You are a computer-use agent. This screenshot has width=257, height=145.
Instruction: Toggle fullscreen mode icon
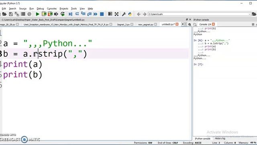(116, 14)
